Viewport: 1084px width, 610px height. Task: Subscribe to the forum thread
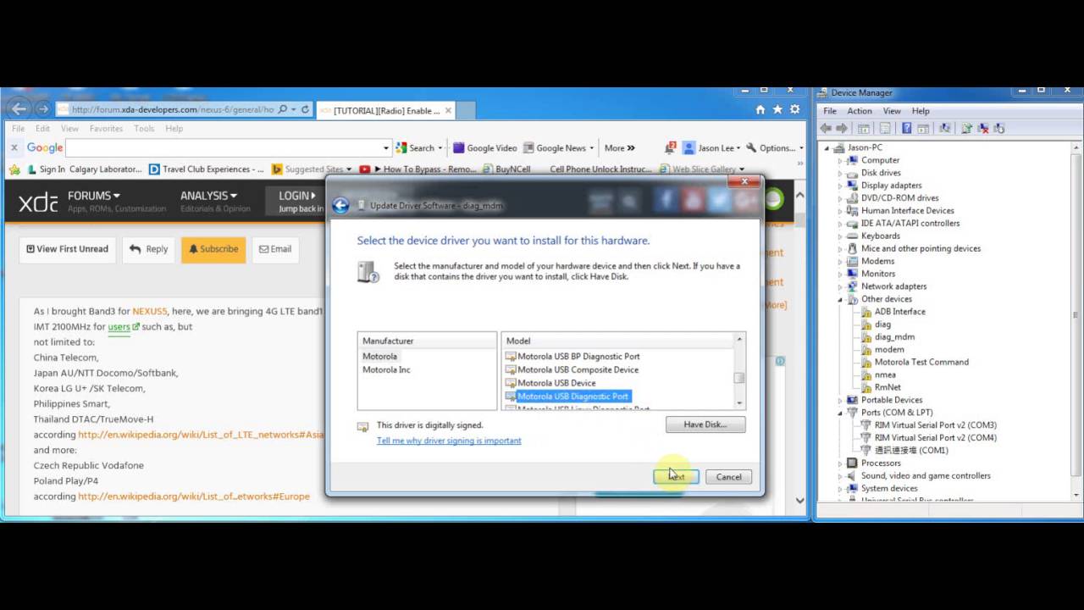(x=213, y=249)
